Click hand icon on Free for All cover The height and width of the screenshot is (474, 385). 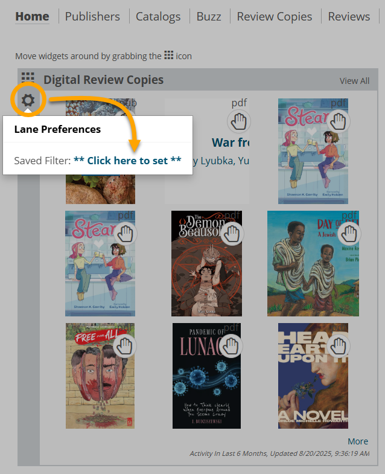[x=125, y=345]
